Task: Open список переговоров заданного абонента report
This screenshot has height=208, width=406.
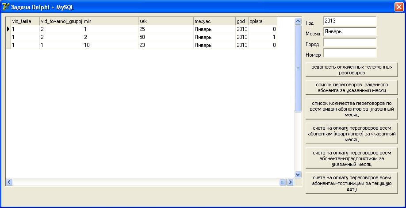Action: (x=352, y=87)
